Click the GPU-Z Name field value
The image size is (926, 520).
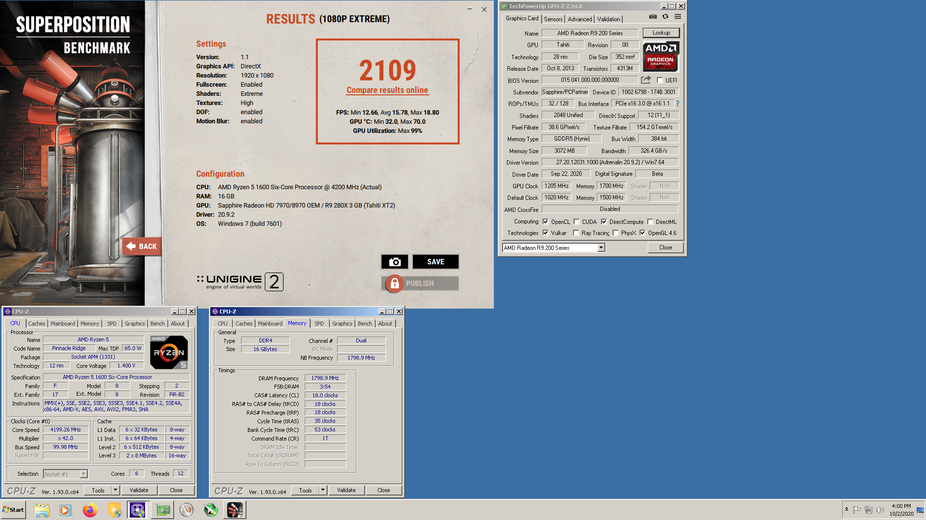[590, 33]
